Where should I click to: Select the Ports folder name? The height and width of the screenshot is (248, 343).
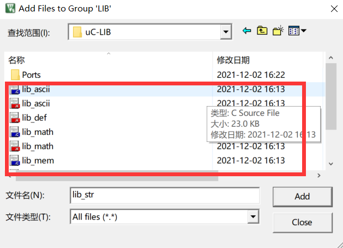[x=31, y=75]
